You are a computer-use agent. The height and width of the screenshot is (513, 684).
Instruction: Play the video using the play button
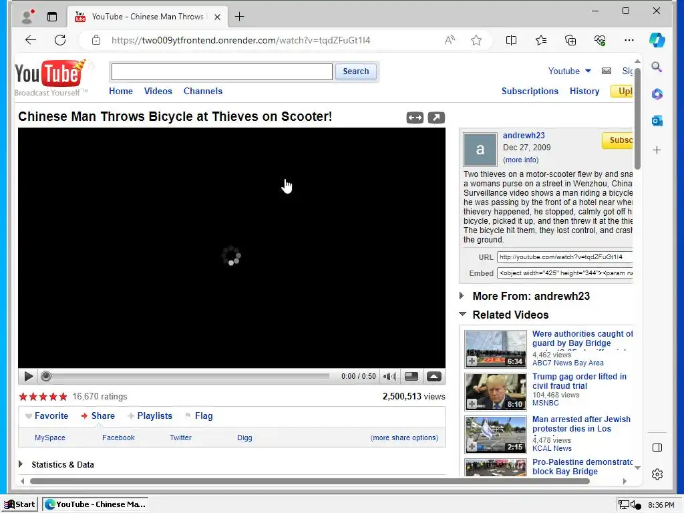coord(28,377)
